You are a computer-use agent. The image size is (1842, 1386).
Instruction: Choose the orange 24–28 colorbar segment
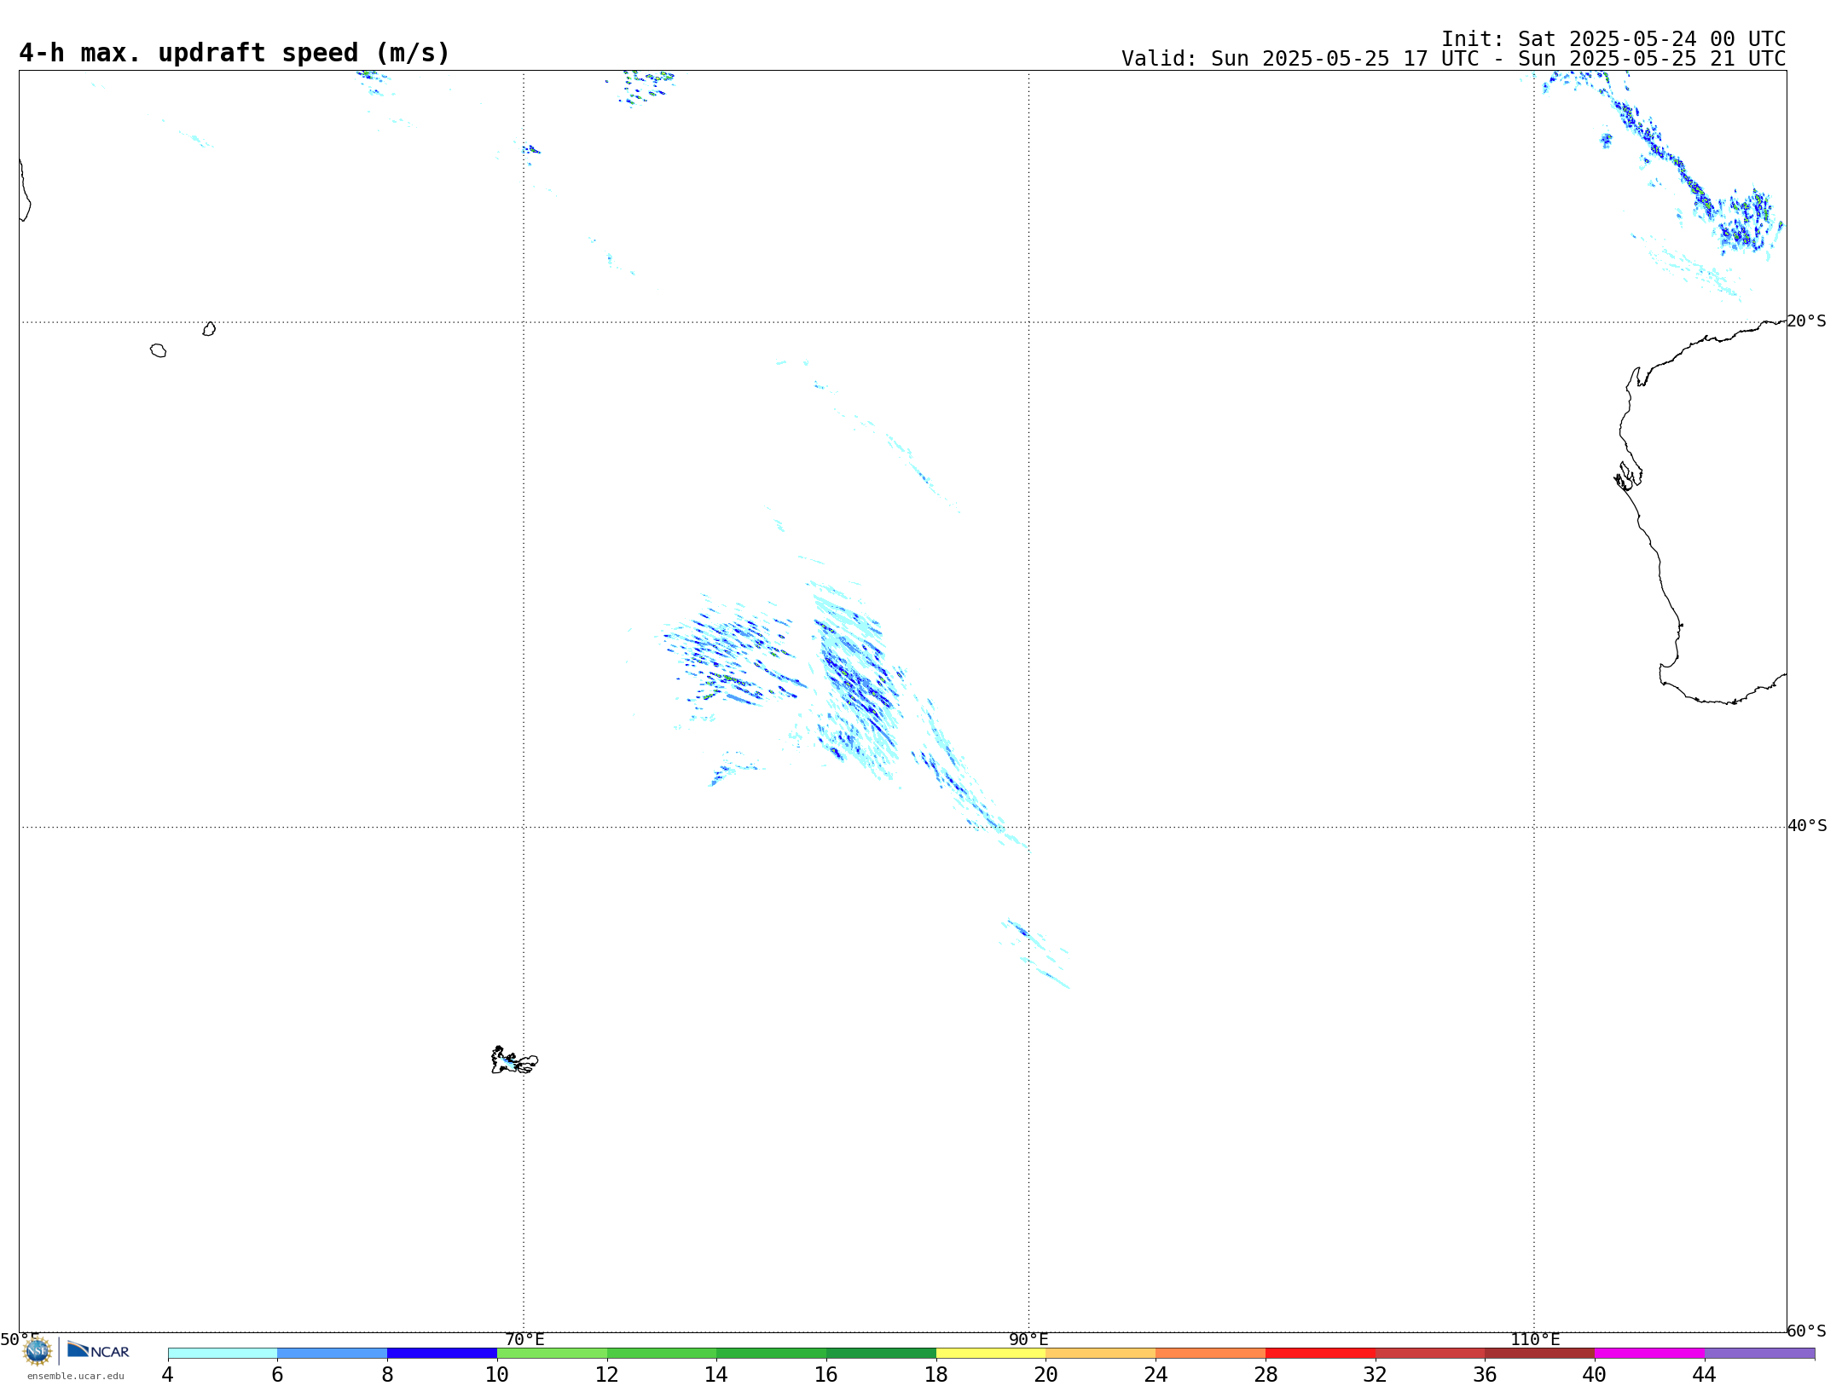coord(1211,1354)
